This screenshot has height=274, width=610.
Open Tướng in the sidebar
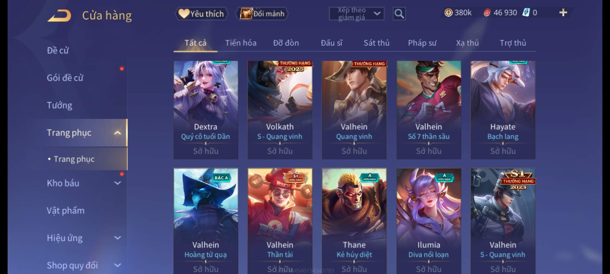[x=59, y=105]
